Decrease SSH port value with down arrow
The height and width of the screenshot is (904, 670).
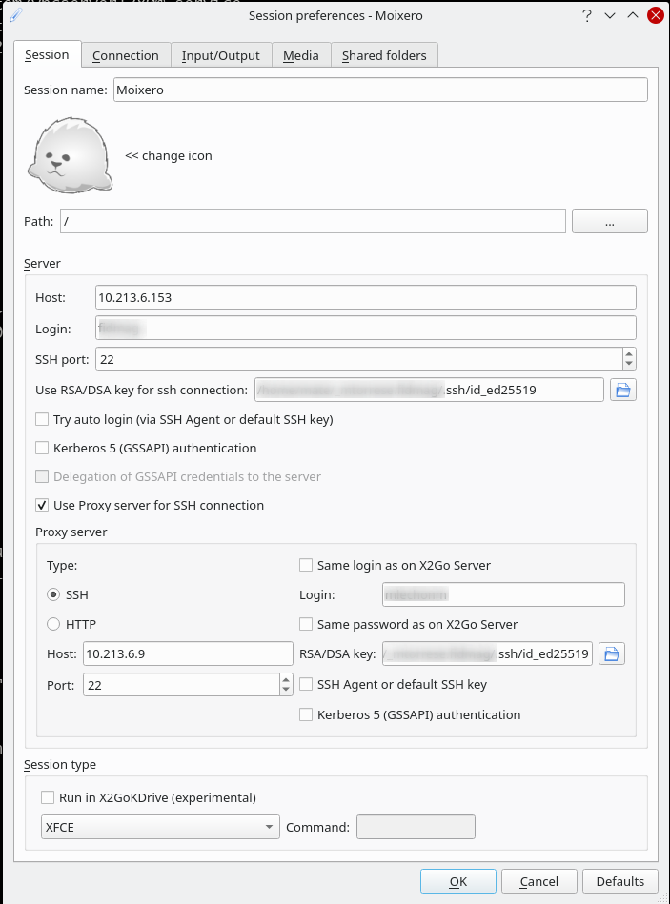point(629,365)
